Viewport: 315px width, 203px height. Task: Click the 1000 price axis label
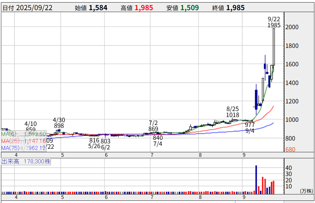292,120
